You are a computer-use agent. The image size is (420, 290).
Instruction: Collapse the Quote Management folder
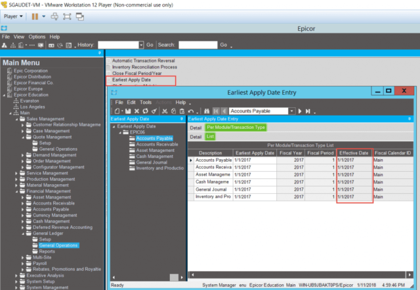click(23, 137)
